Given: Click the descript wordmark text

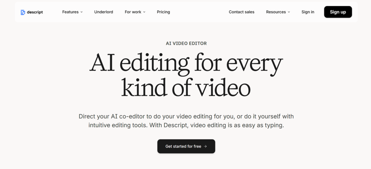Looking at the screenshot, I should click(x=35, y=12).
